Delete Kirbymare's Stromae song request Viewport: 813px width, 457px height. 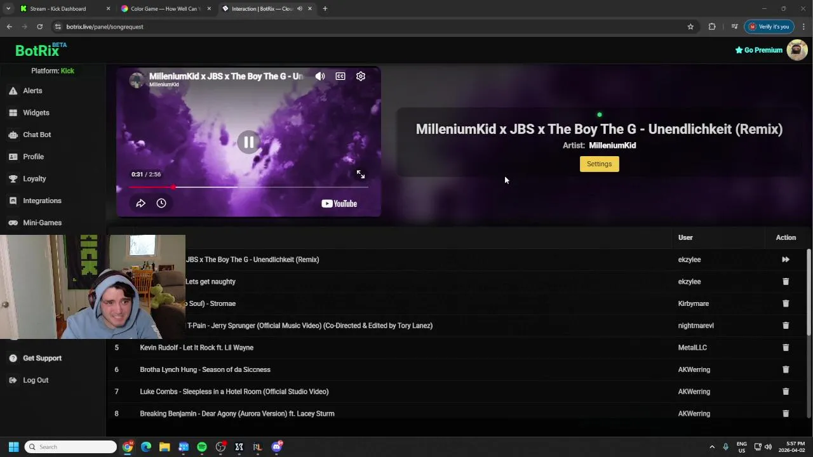786,303
